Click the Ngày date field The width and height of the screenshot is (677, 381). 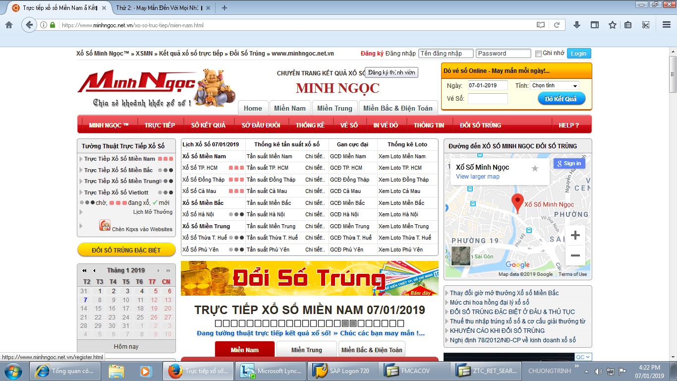point(488,85)
